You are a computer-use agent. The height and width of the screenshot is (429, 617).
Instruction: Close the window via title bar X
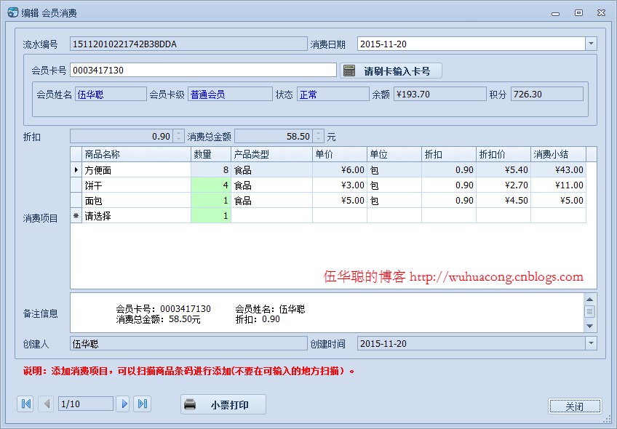click(601, 12)
